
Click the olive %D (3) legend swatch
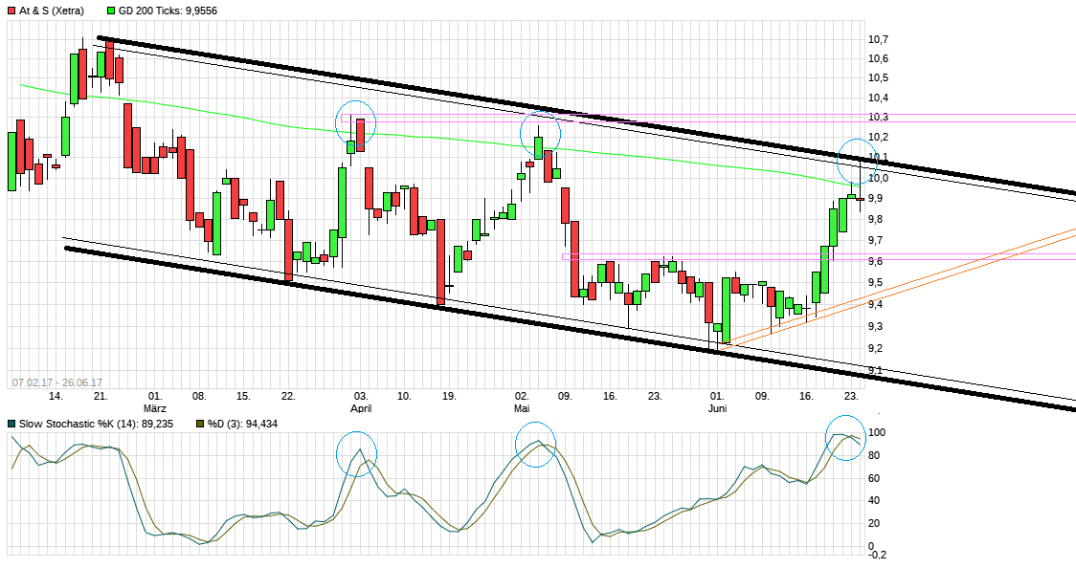[200, 425]
